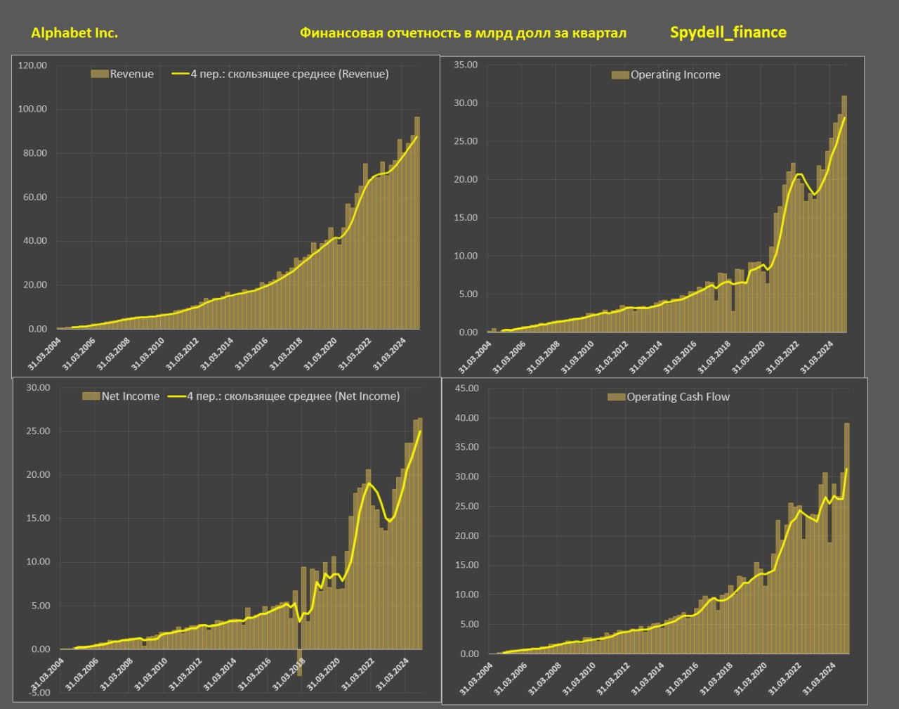This screenshot has height=709, width=899.
Task: Click the Revenue legend text label
Action: (131, 74)
